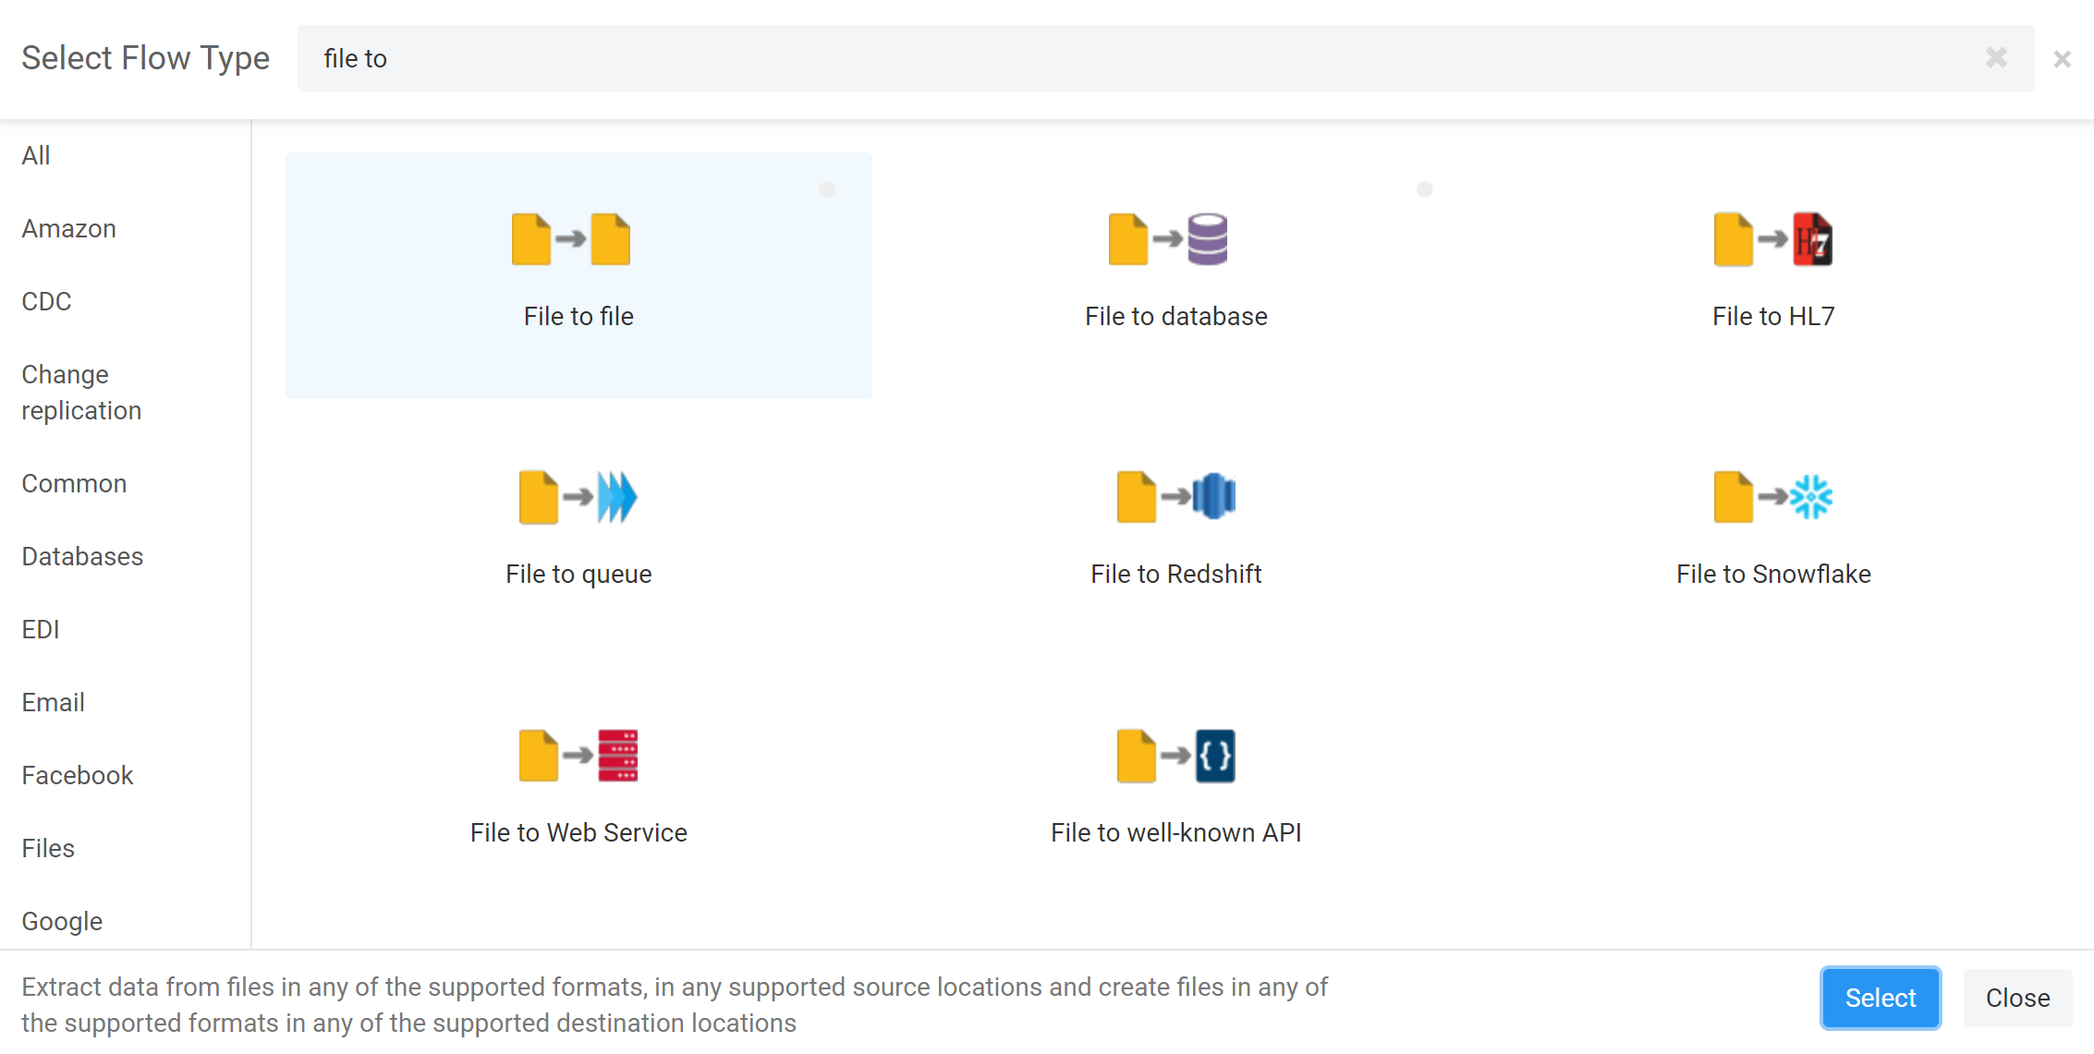Screen dimensions: 2094x1054
Task: Select the File to Web Service icon
Action: (x=578, y=756)
